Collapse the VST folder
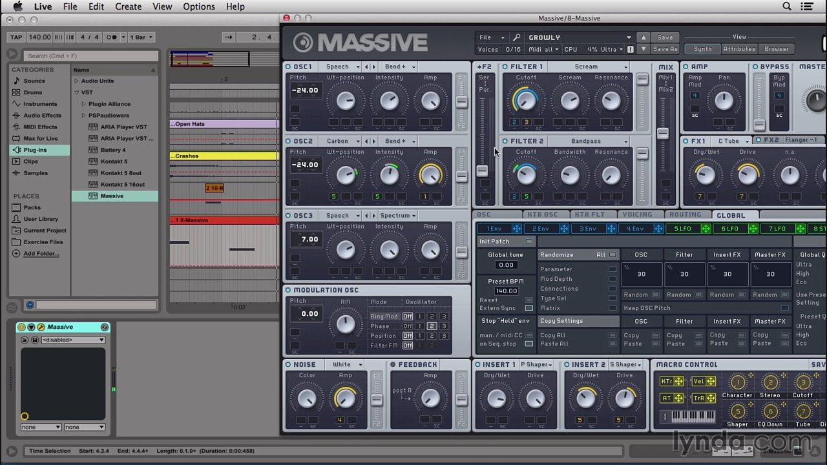Viewport: 827px width, 465px height. tap(76, 92)
